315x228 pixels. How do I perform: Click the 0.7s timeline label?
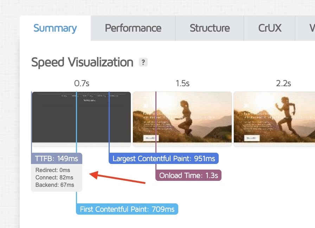click(82, 83)
